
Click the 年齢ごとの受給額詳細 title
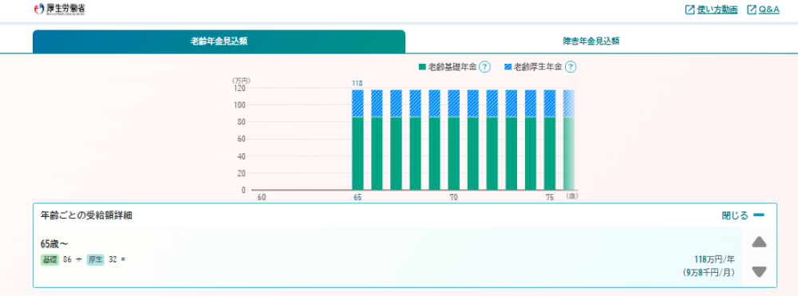pyautogui.click(x=86, y=215)
